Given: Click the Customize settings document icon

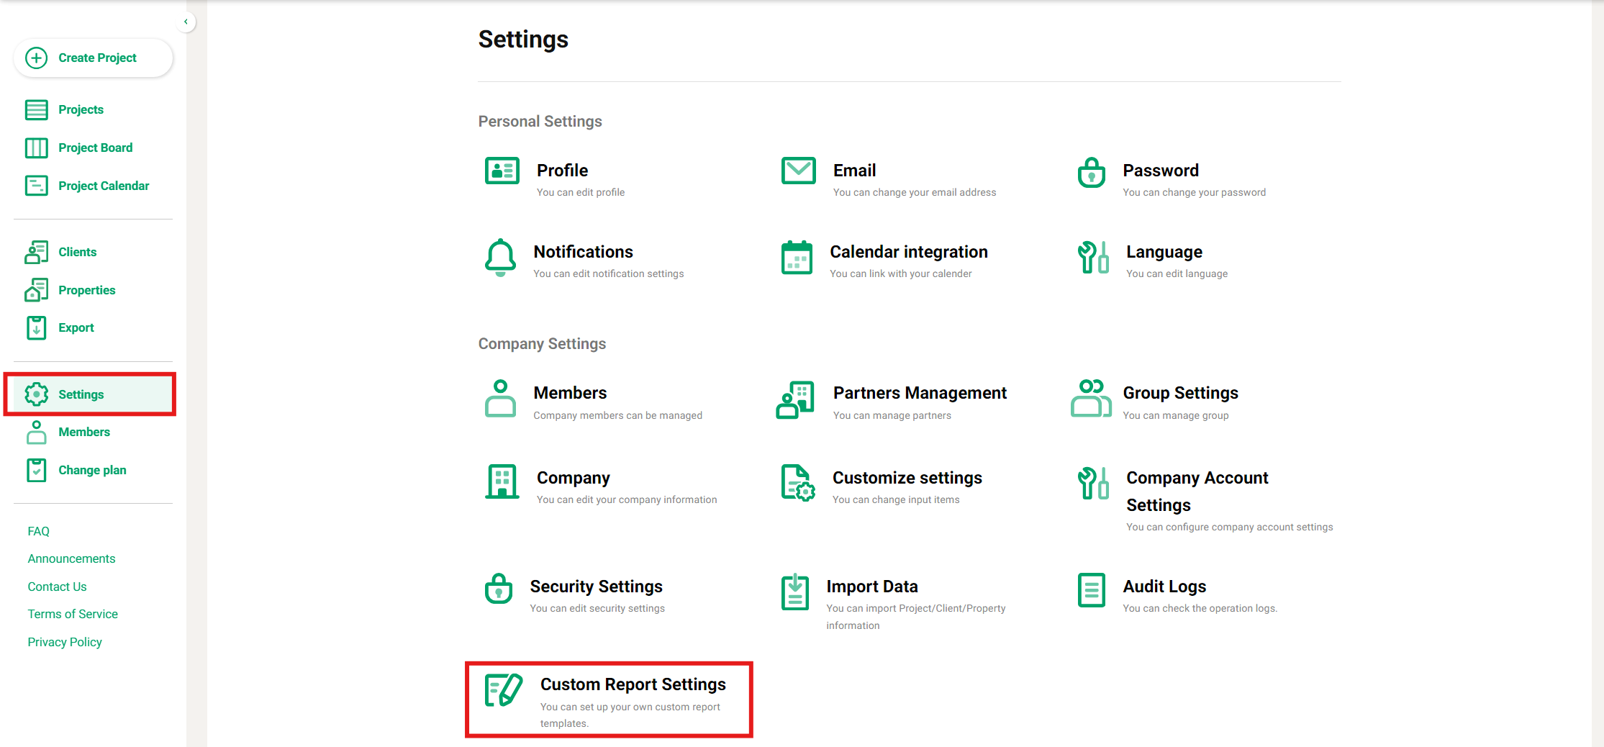Looking at the screenshot, I should 797,482.
